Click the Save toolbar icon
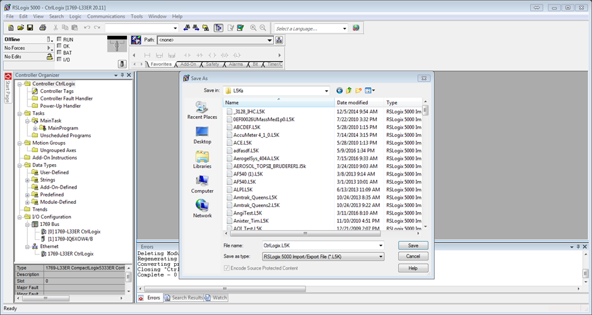 30,28
